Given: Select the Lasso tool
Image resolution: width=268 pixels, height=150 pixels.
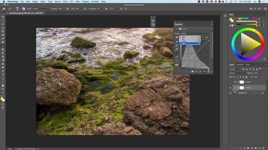Looking at the screenshot, I should click(x=3, y=24).
